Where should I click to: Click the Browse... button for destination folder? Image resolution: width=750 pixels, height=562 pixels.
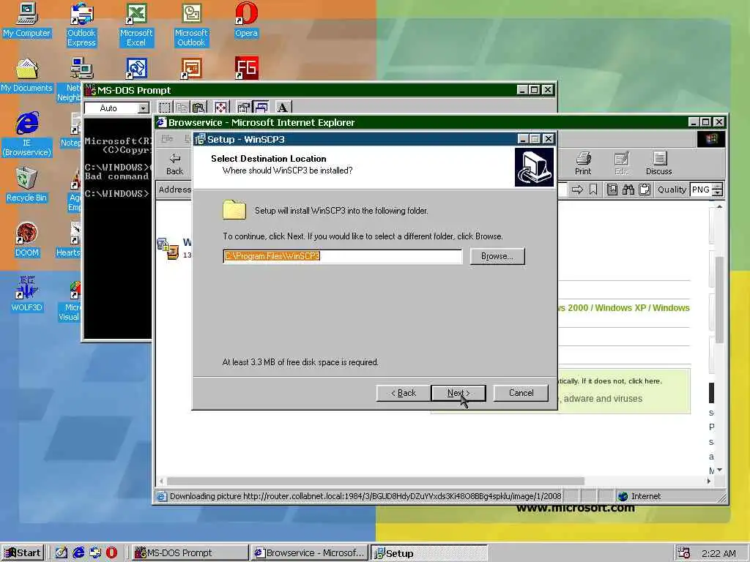pos(497,256)
